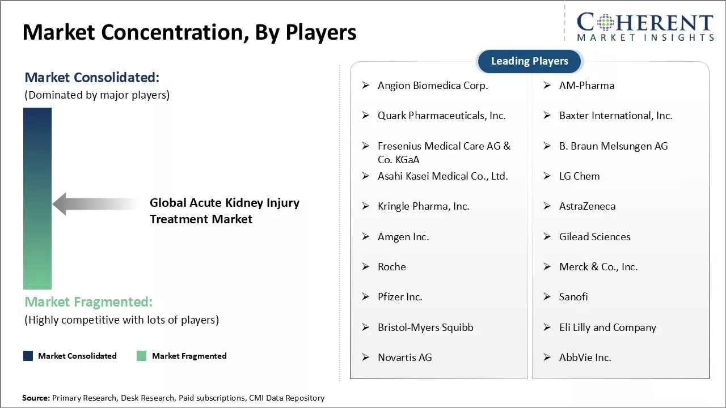Click the Source text at the bottom
Screen dimensions: 726x408
[174, 398]
